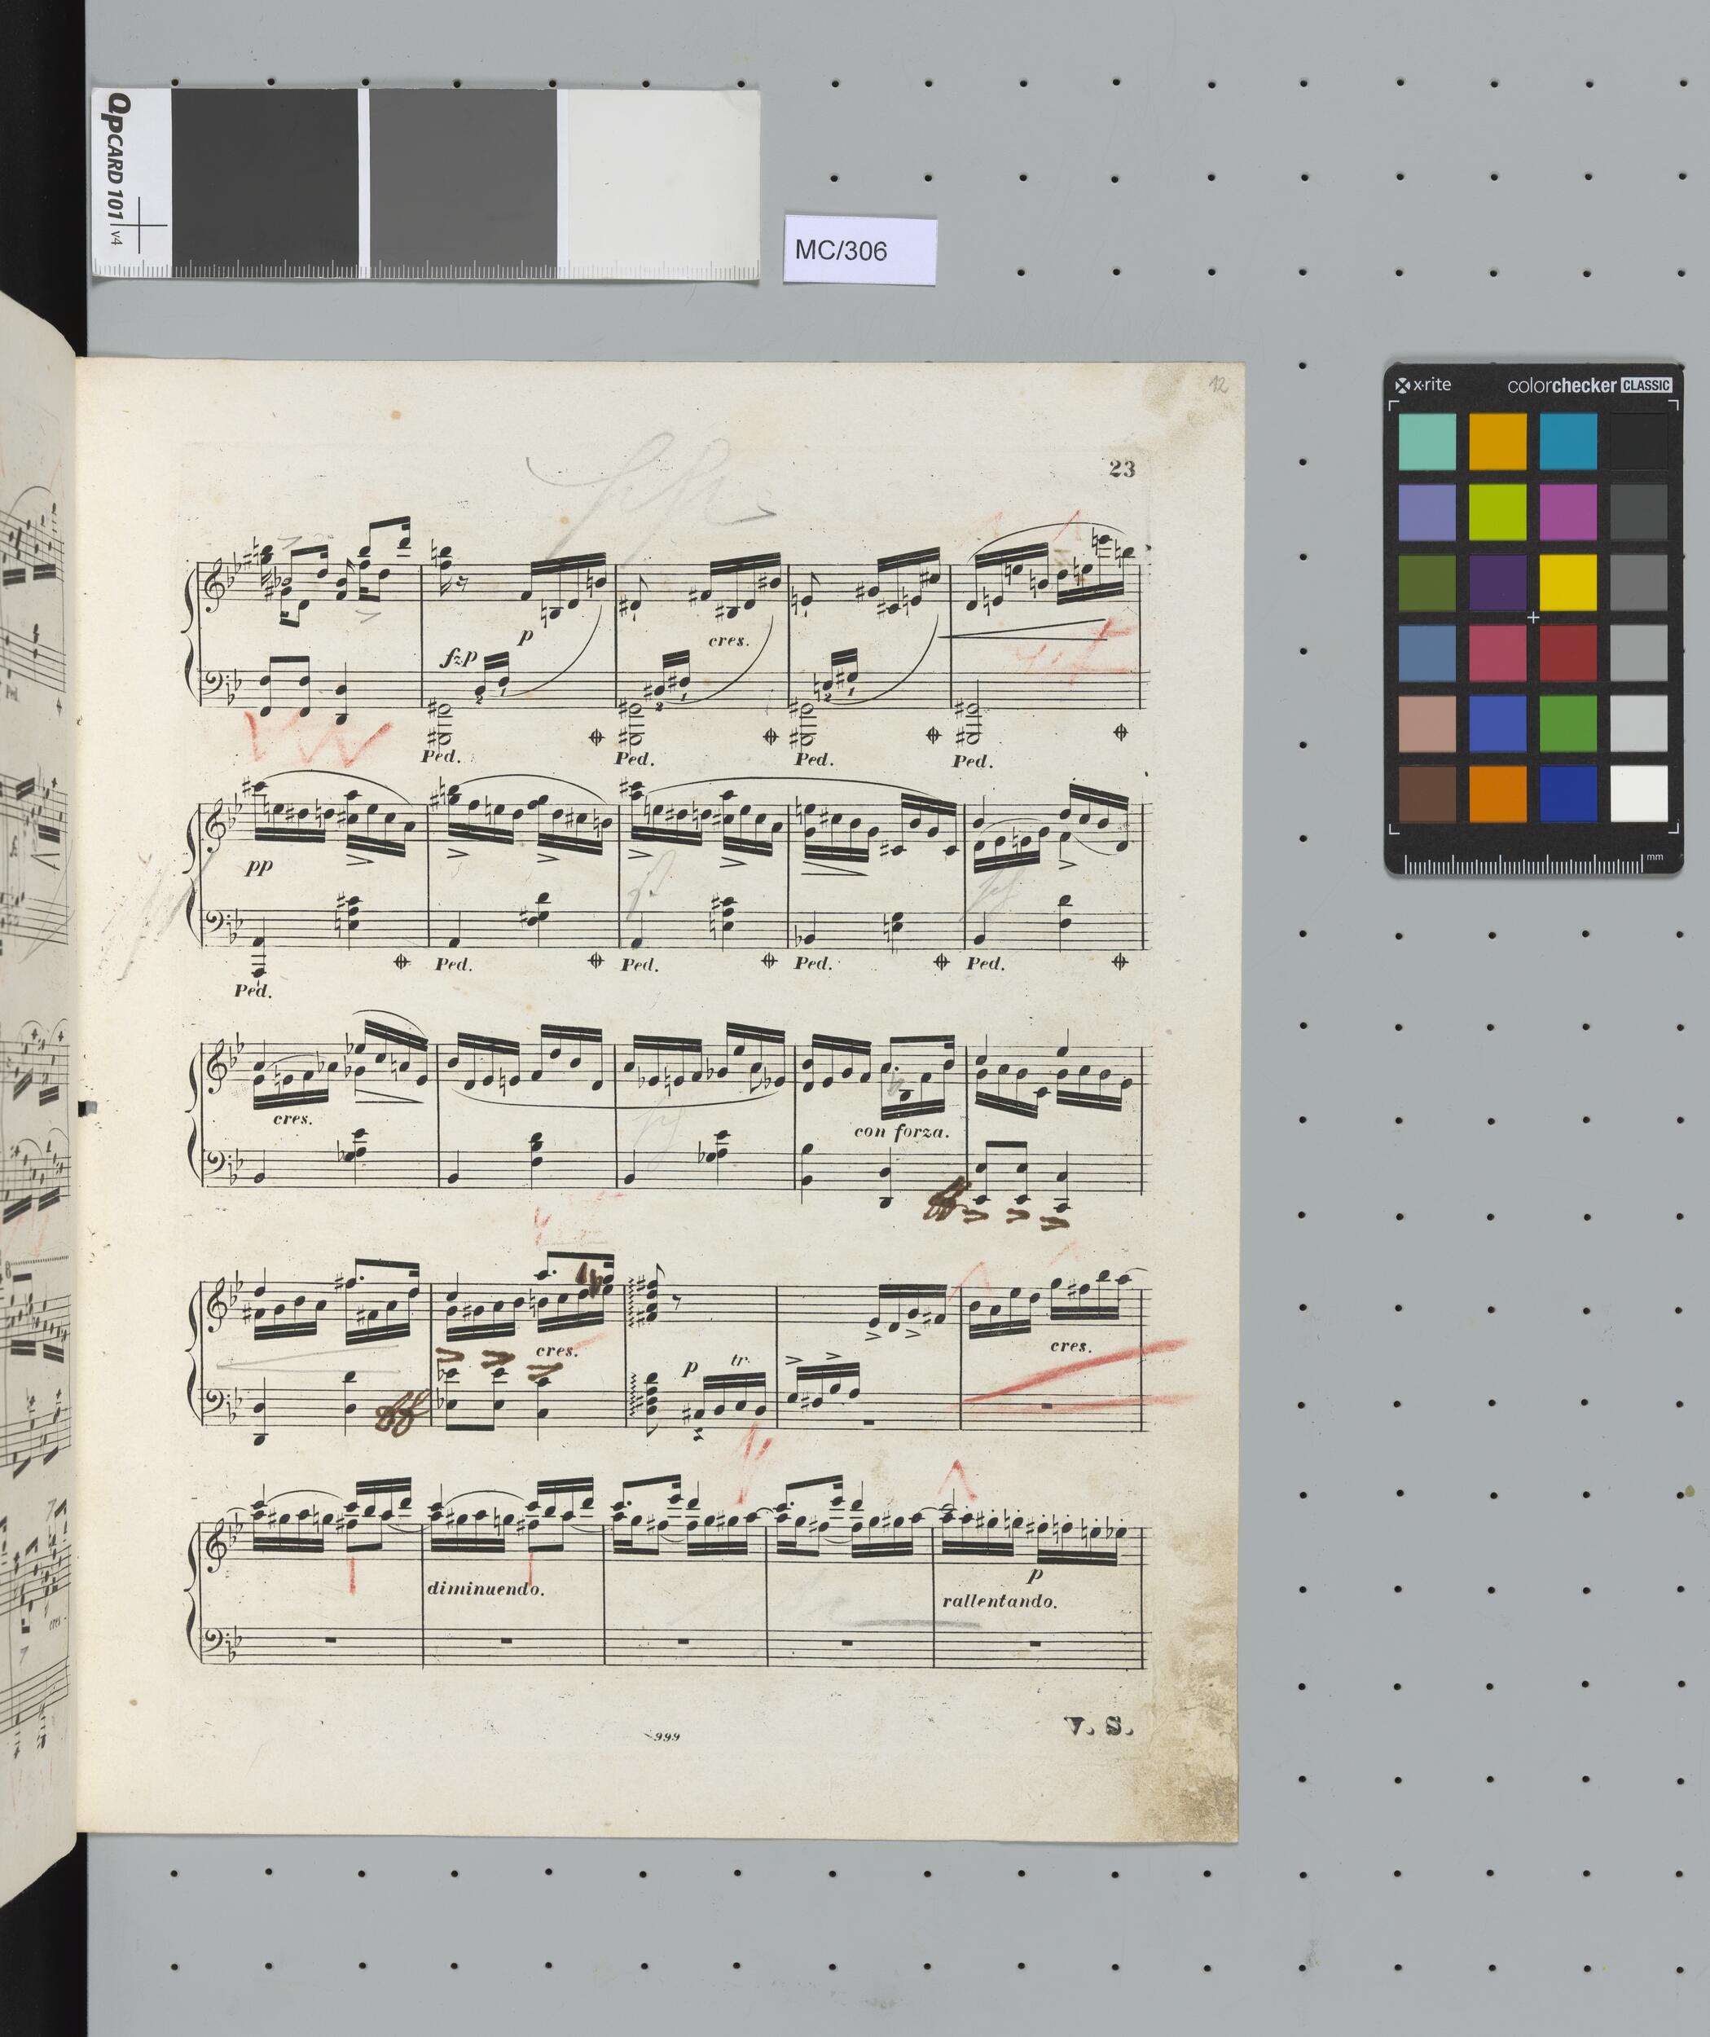This screenshot has width=1710, height=2037.
Task: Click the "fzp" dynamic marking in the first system
Action: [x=457, y=658]
